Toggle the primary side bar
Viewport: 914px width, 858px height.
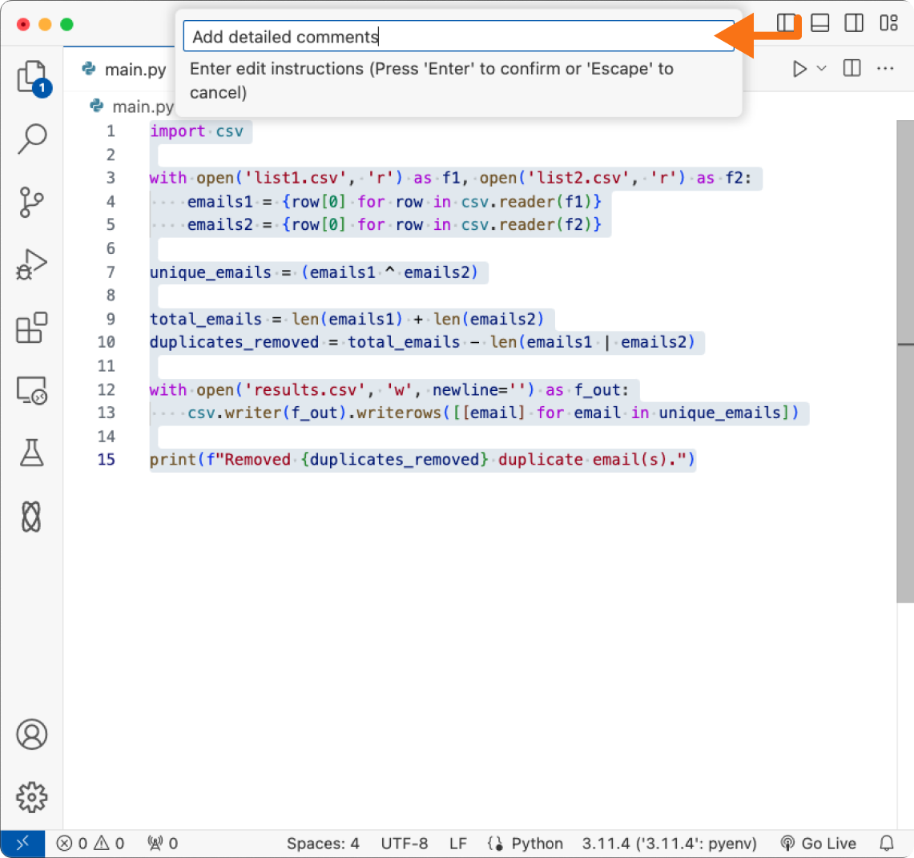tap(786, 23)
